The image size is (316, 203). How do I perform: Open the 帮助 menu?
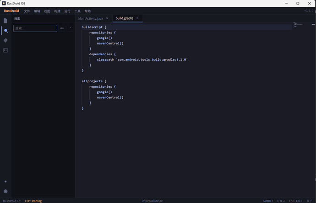[87, 11]
